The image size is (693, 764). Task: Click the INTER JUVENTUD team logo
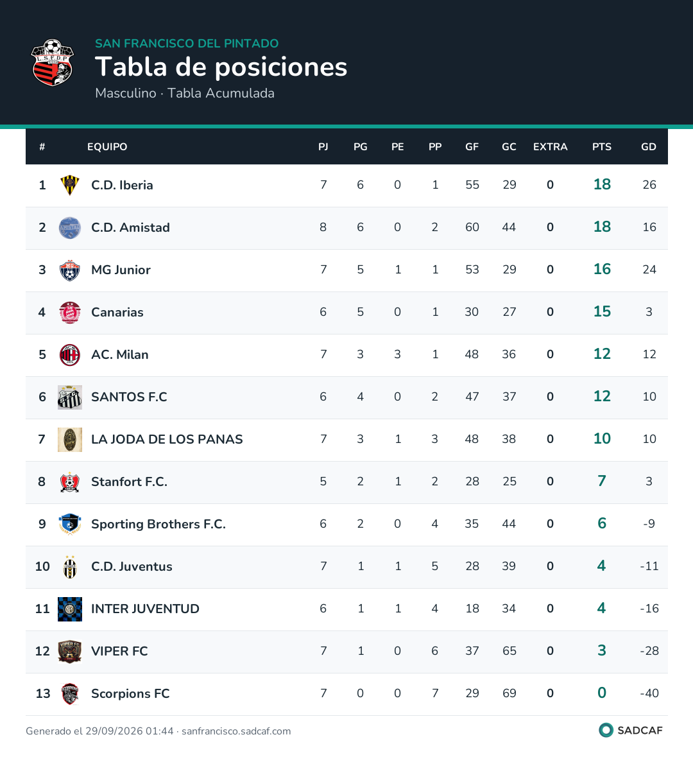[70, 609]
